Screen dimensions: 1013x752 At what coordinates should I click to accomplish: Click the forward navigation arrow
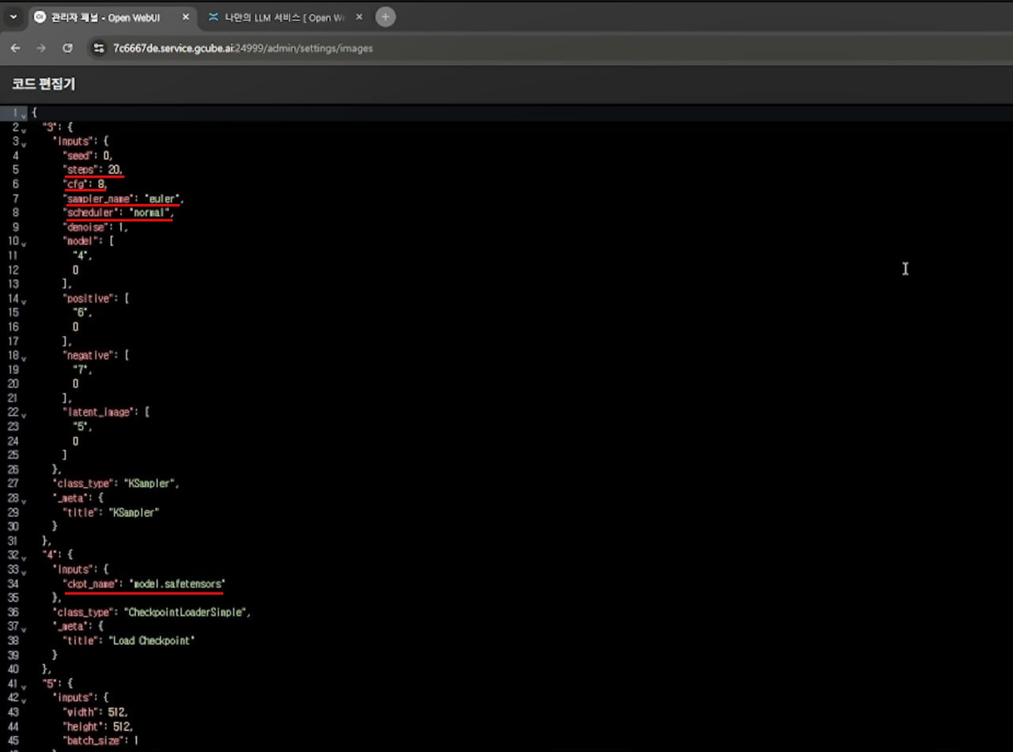[x=41, y=47]
